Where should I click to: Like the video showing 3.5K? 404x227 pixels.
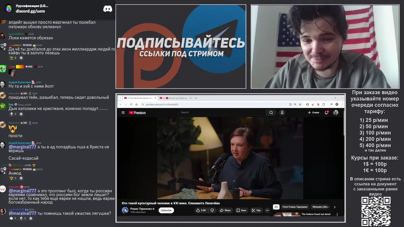click(x=201, y=210)
